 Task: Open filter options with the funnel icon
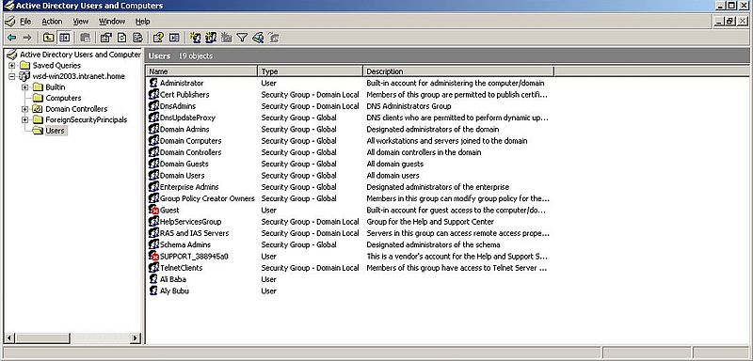[x=242, y=38]
